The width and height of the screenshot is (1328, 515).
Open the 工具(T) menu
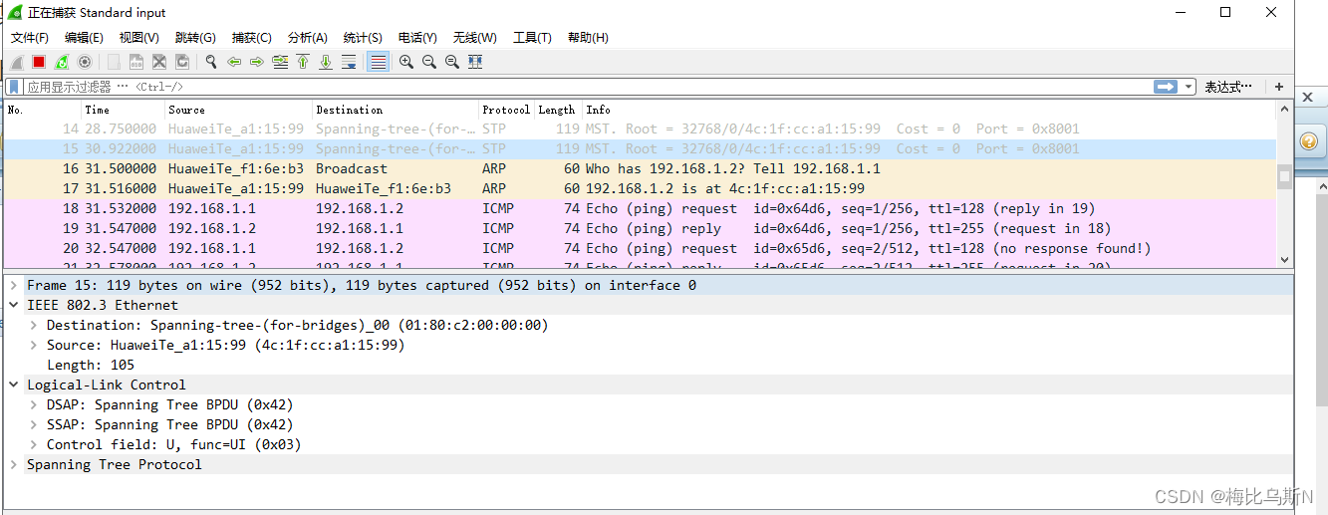click(x=532, y=38)
